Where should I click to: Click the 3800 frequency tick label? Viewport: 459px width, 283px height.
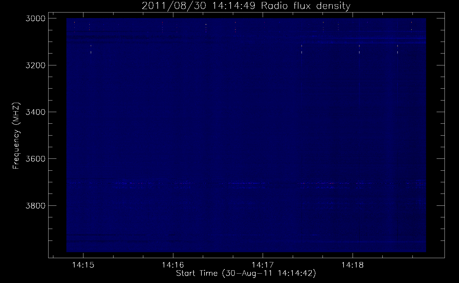click(35, 205)
